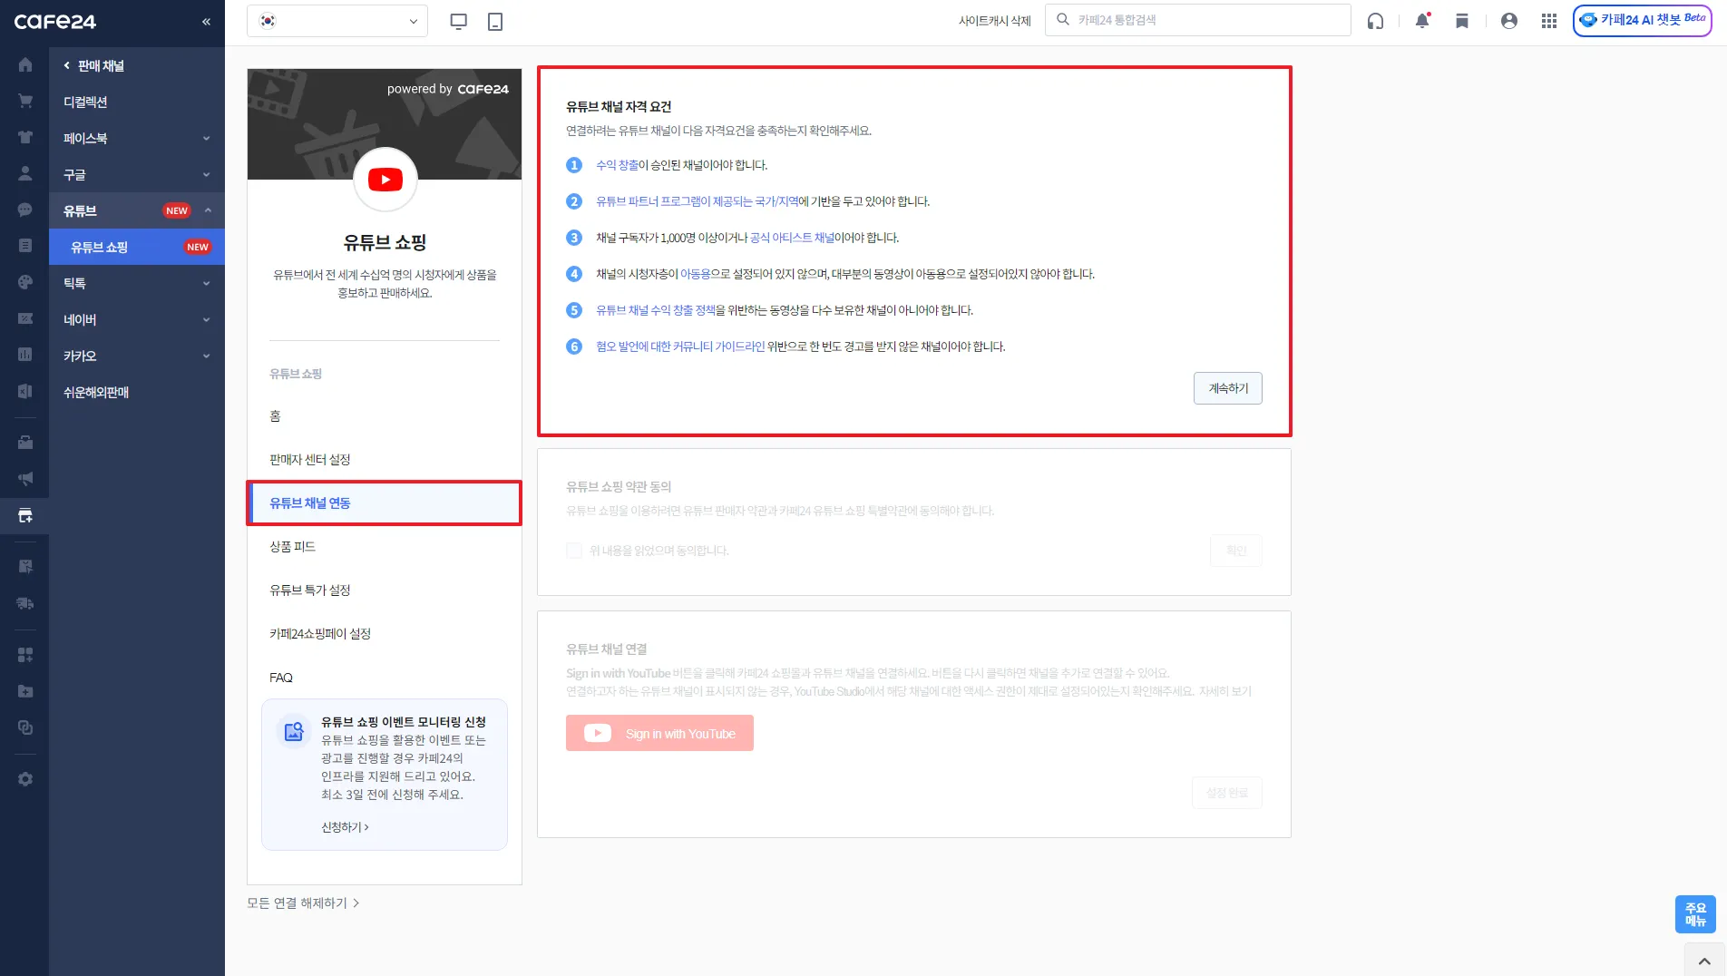Open 혐오 발언에 대한 커뮤니티 가이드라인 link

tap(680, 346)
